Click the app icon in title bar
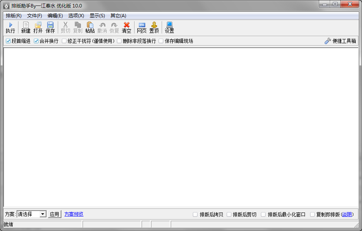Image resolution: width=362 pixels, height=231 pixels. click(6, 6)
